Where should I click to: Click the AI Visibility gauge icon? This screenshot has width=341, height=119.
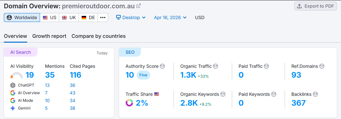pos(17,75)
